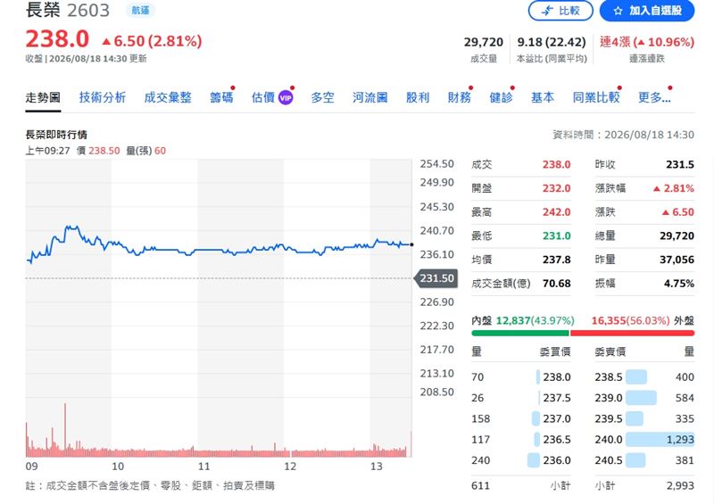Image resolution: width=714 pixels, height=504 pixels.
Task: Click the 長榮即時行情 heading
Action: coord(56,135)
